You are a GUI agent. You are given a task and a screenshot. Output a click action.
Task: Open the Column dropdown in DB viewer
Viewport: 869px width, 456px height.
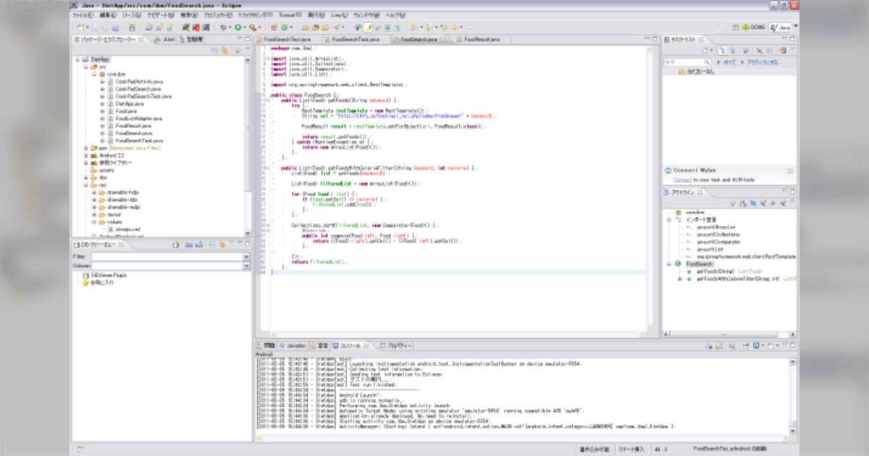246,266
